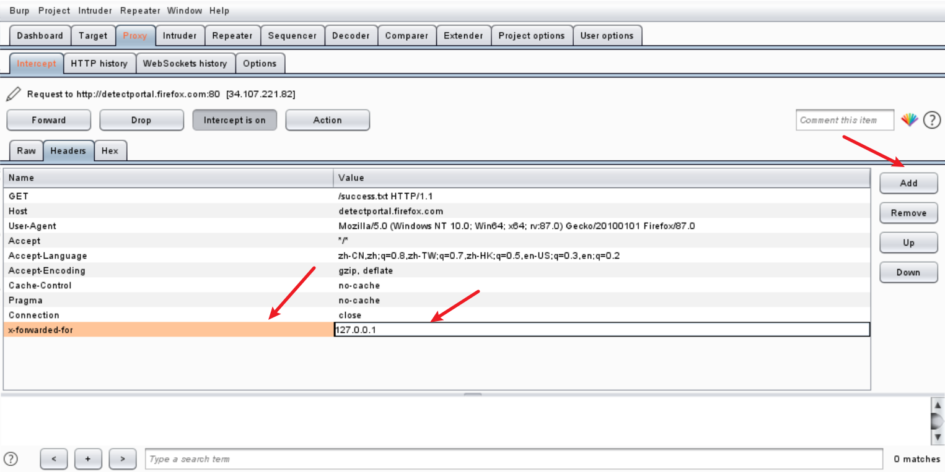Screen dimensions: 945x472
Task: Select the Headers view tab
Action: coord(68,150)
